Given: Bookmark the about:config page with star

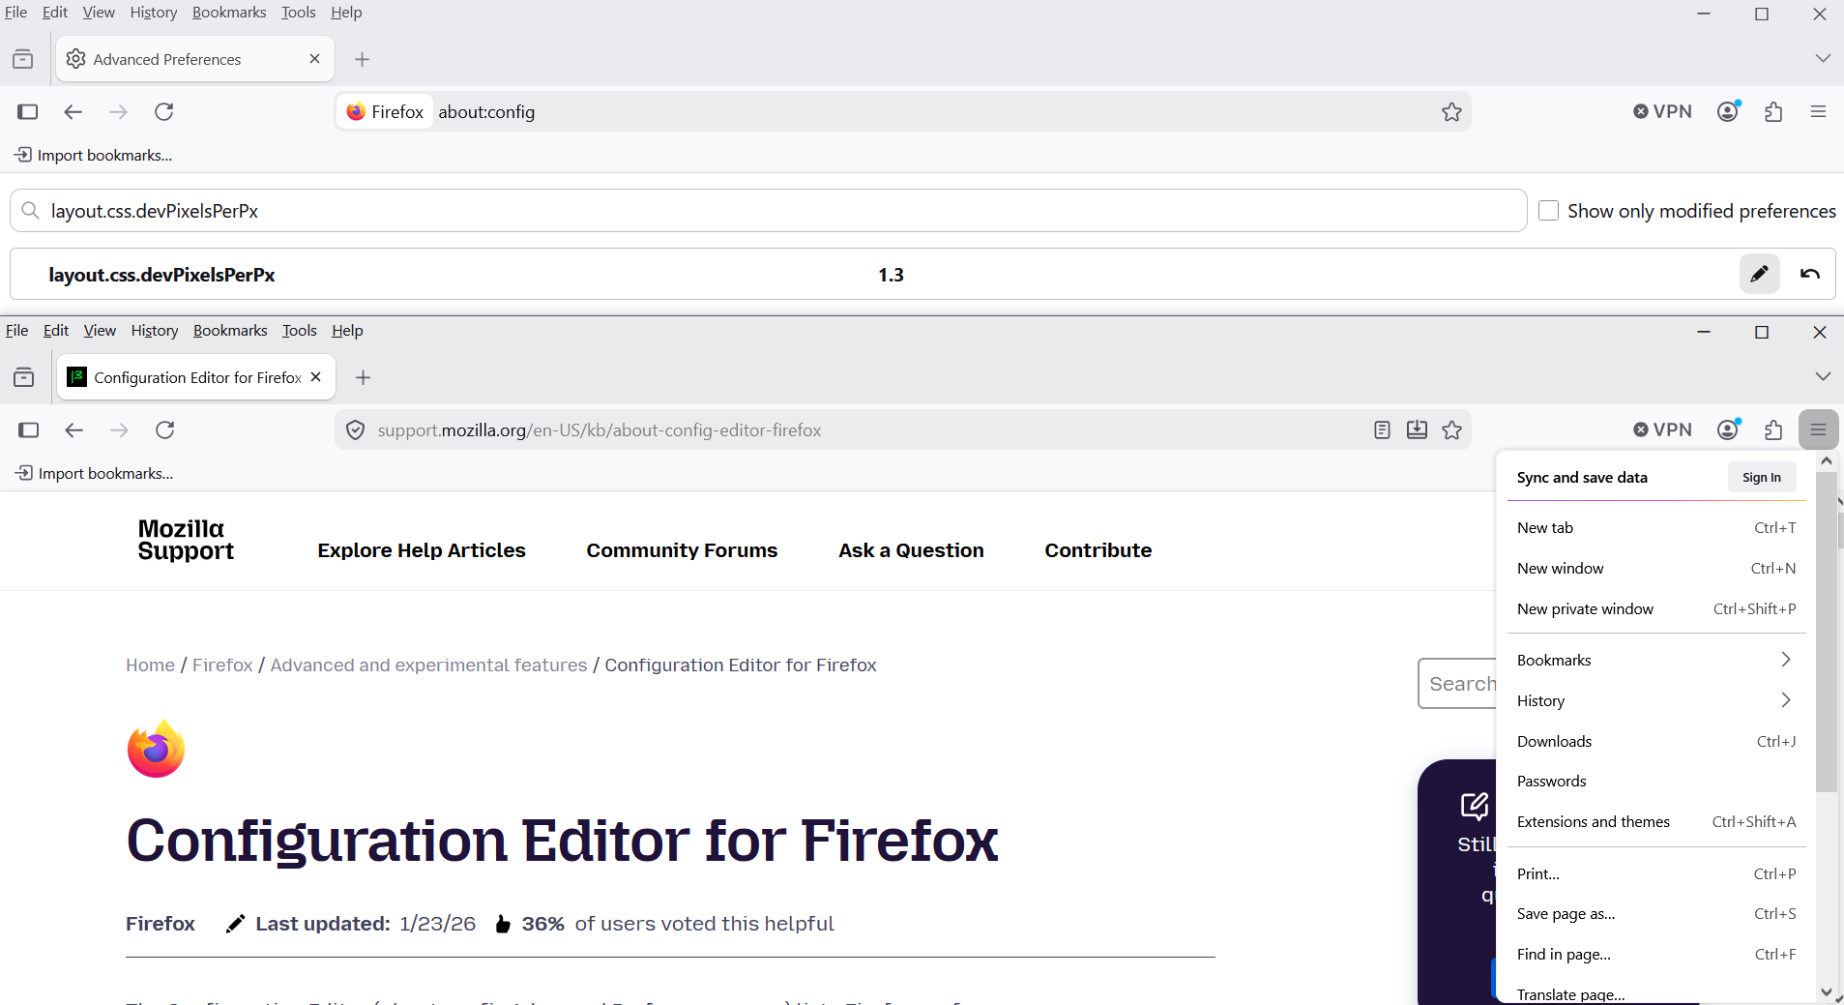Looking at the screenshot, I should click(x=1451, y=112).
